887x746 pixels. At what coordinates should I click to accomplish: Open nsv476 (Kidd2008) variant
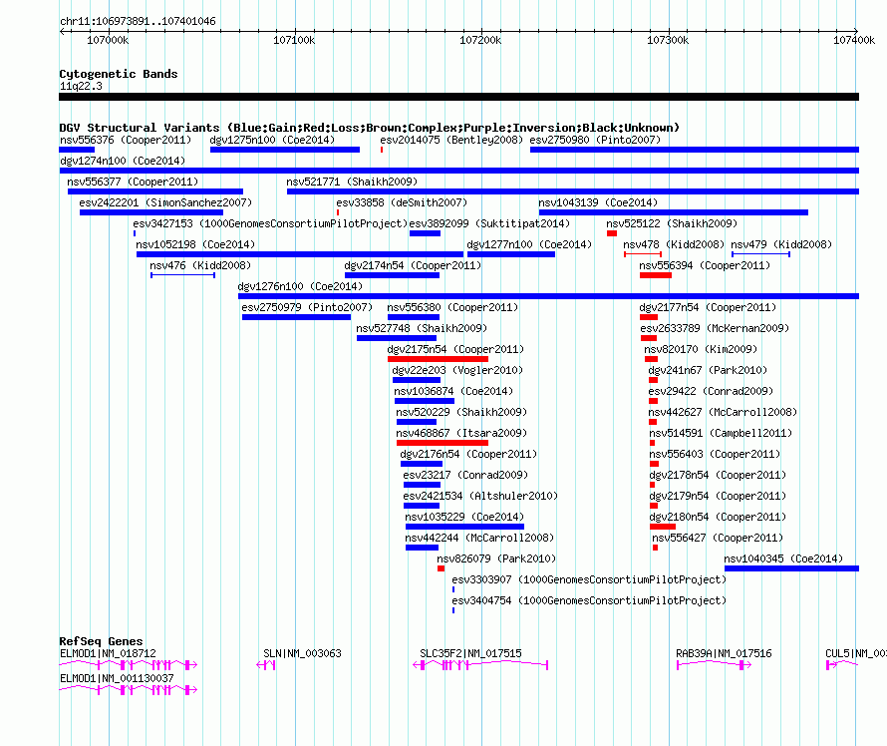tap(200, 265)
